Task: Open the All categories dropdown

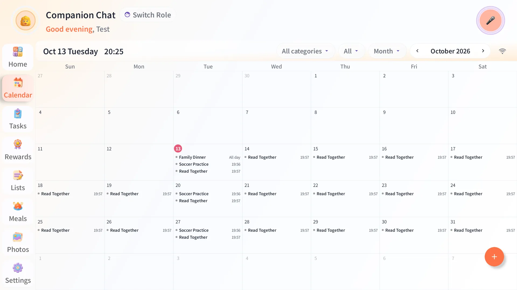Action: coord(306,51)
